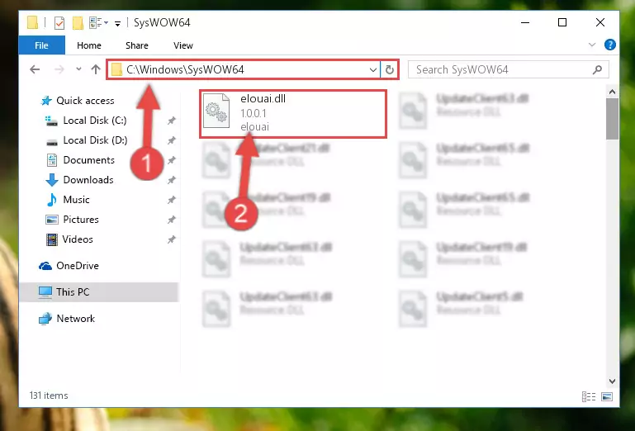Open the Share ribbon tab

tap(137, 45)
